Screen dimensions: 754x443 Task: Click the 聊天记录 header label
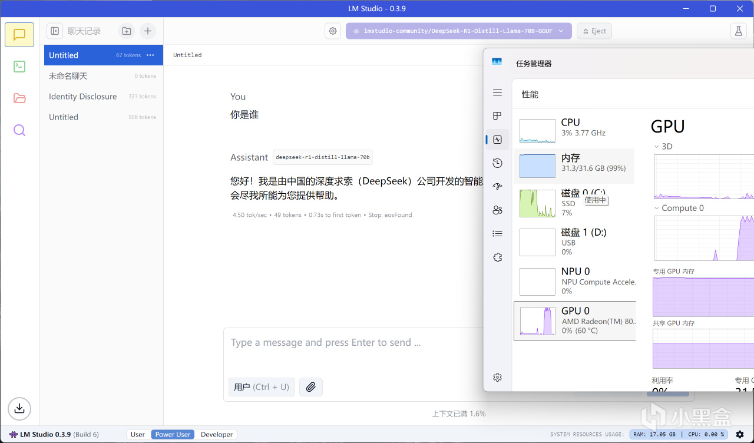[84, 31]
